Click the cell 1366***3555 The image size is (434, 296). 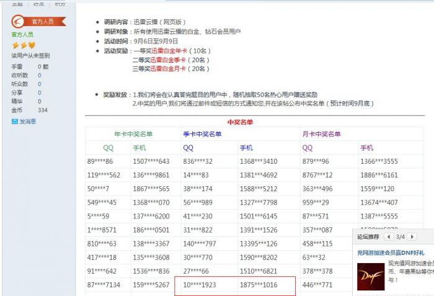379,161
